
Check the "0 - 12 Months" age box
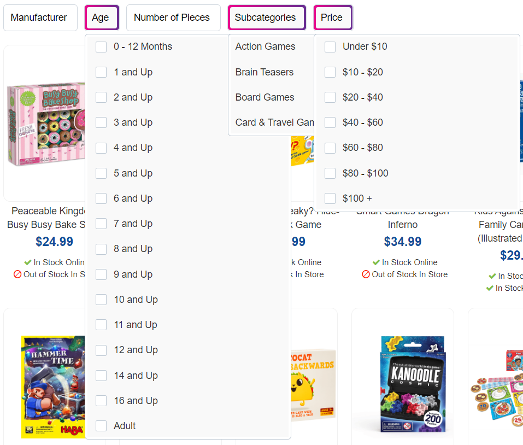101,47
